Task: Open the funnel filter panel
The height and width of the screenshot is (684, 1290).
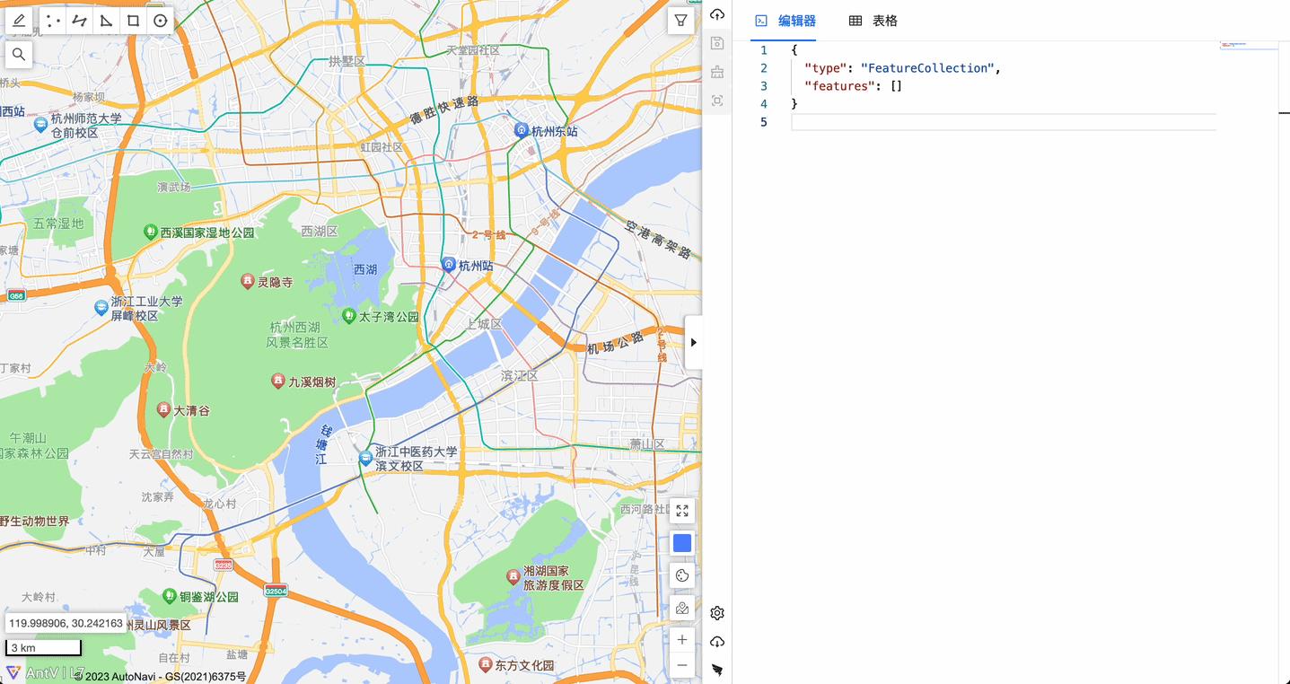Action: (x=680, y=19)
